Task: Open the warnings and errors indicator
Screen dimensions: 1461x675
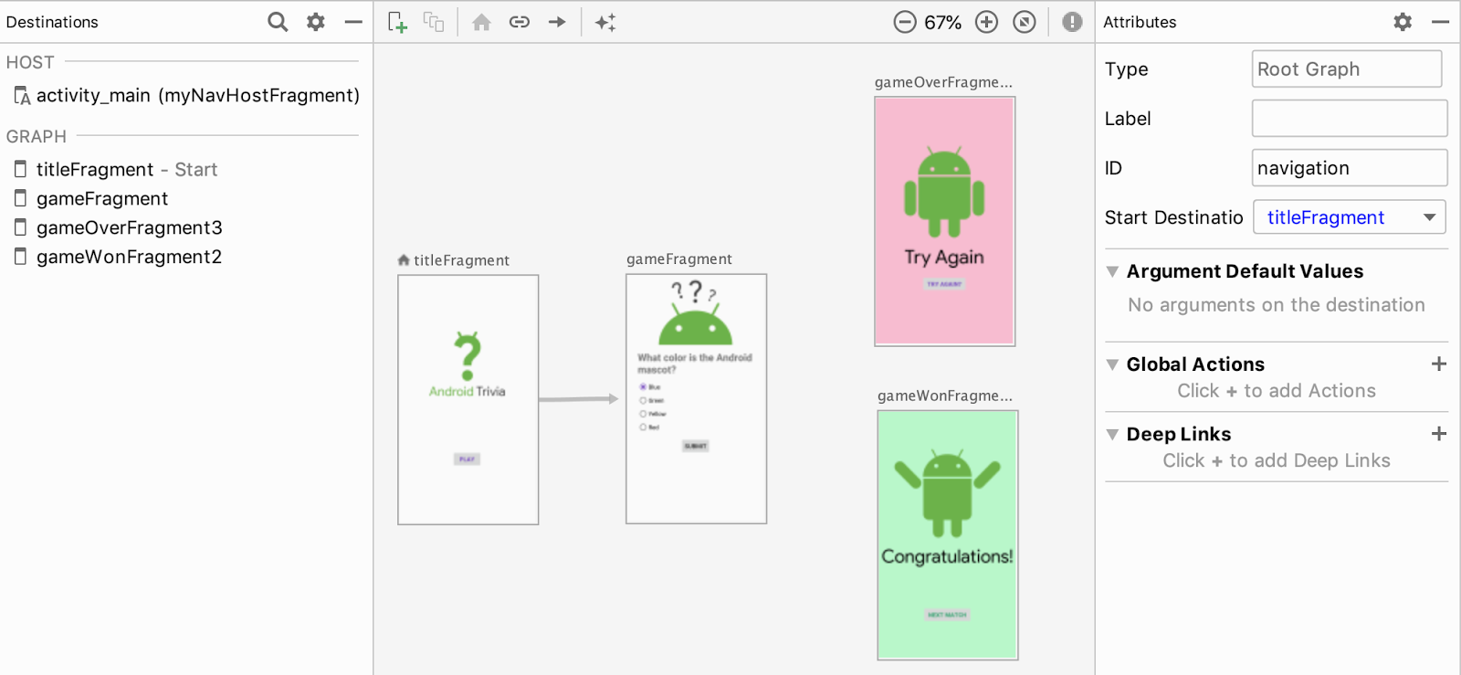Action: (x=1072, y=22)
